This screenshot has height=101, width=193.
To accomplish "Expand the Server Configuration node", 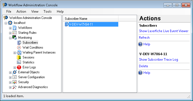I will [10, 77].
